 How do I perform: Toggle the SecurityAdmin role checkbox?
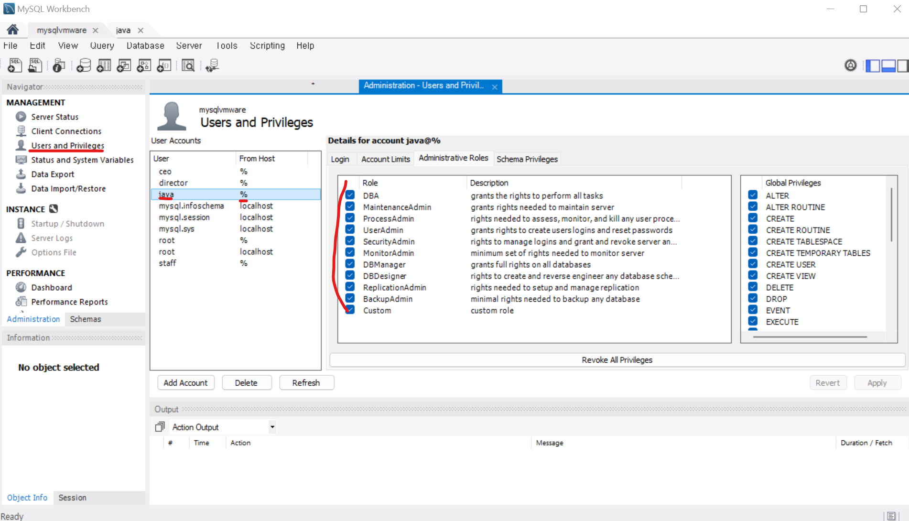(x=350, y=241)
